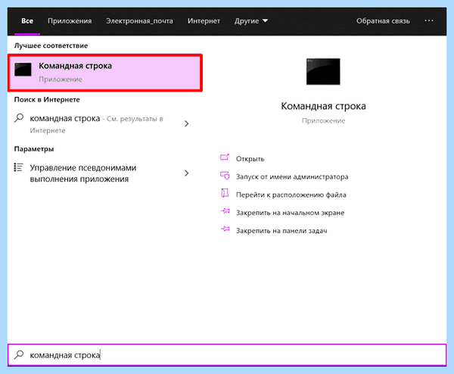The image size is (454, 374).
Task: Choose Запуск от имени администратора
Action: [x=292, y=176]
